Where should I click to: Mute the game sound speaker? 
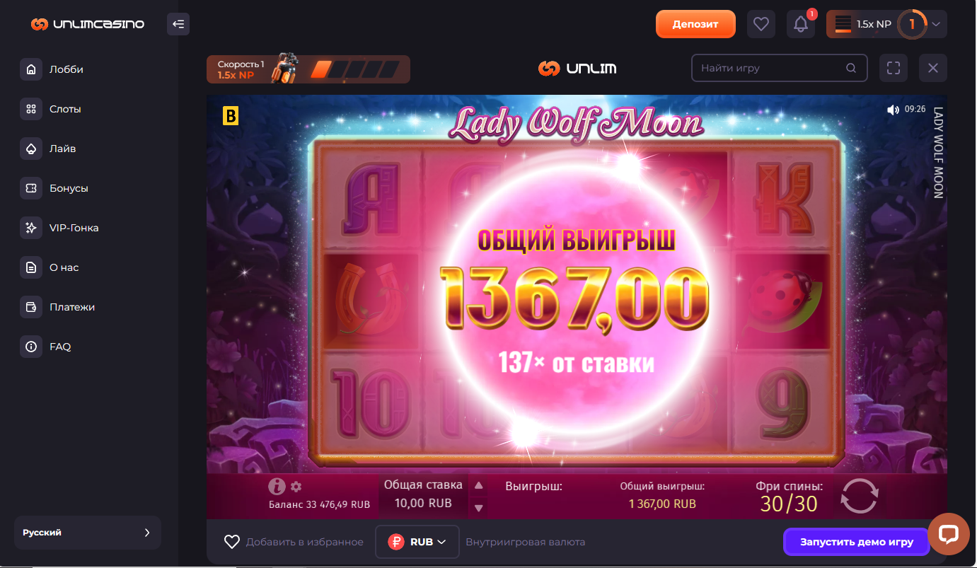(x=893, y=110)
